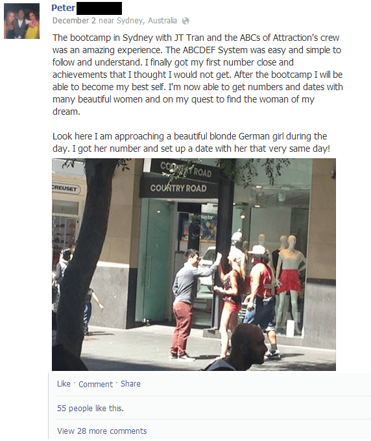The height and width of the screenshot is (441, 371).
Task: Click the man in grey sweater in photo
Action: (x=185, y=304)
